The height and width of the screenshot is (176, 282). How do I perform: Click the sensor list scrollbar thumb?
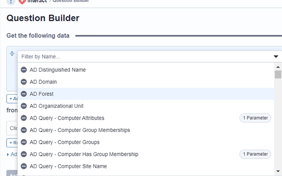(x=278, y=74)
